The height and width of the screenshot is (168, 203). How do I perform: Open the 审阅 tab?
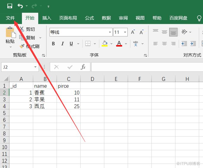123,18
